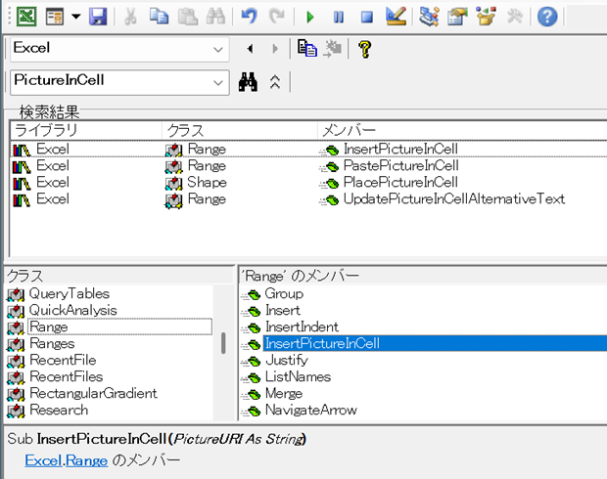607x479 pixels.
Task: Open the Project Explorer icon
Action: click(429, 17)
